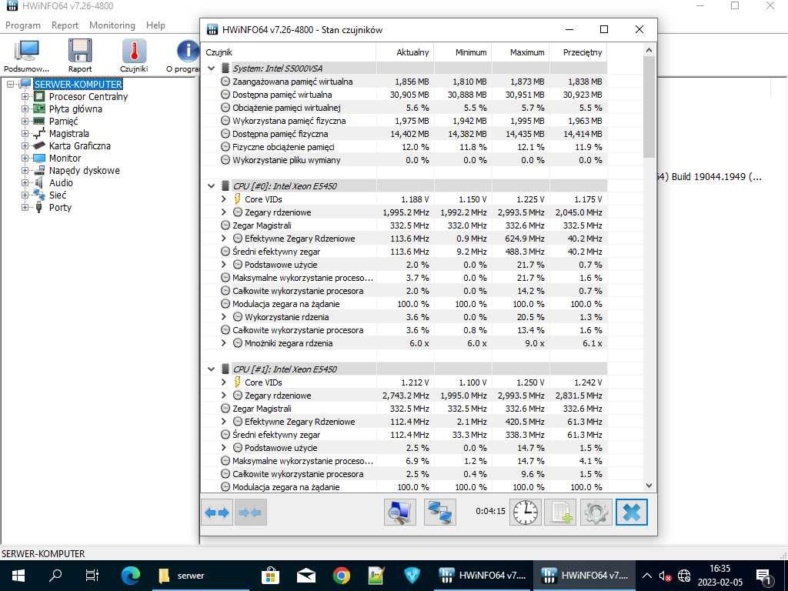Expand the Pamięć tree node
Screen dimensions: 788x591
(x=25, y=121)
